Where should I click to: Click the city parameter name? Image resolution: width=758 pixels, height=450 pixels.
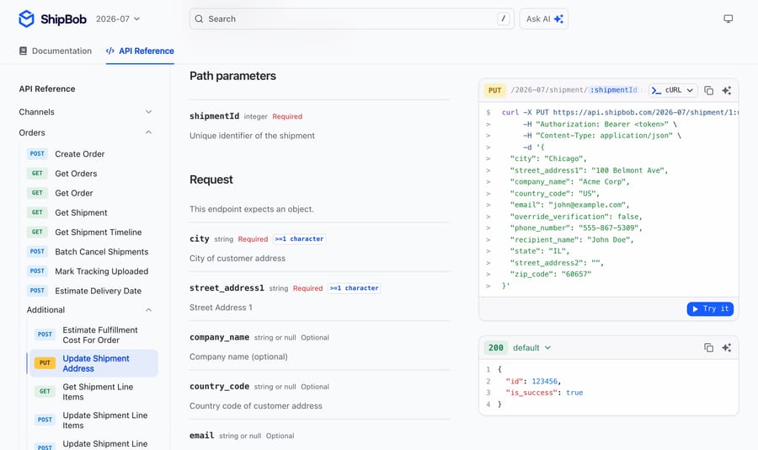click(199, 238)
